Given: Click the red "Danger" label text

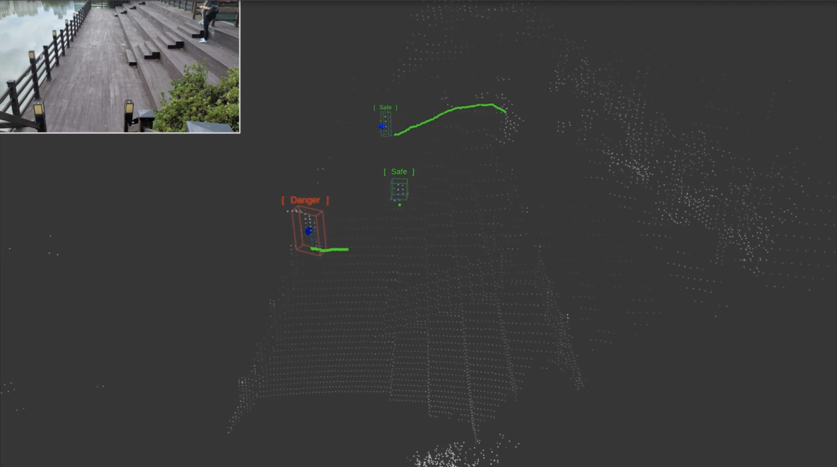Looking at the screenshot, I should (x=305, y=201).
